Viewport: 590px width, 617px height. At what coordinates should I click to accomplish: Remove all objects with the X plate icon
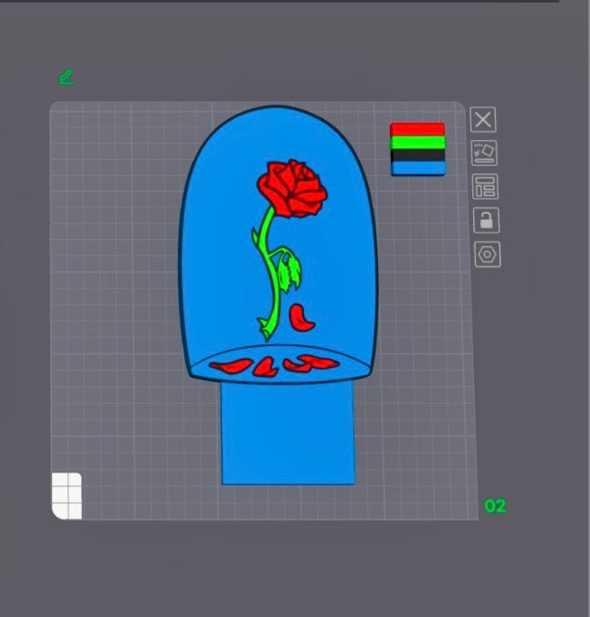point(483,120)
